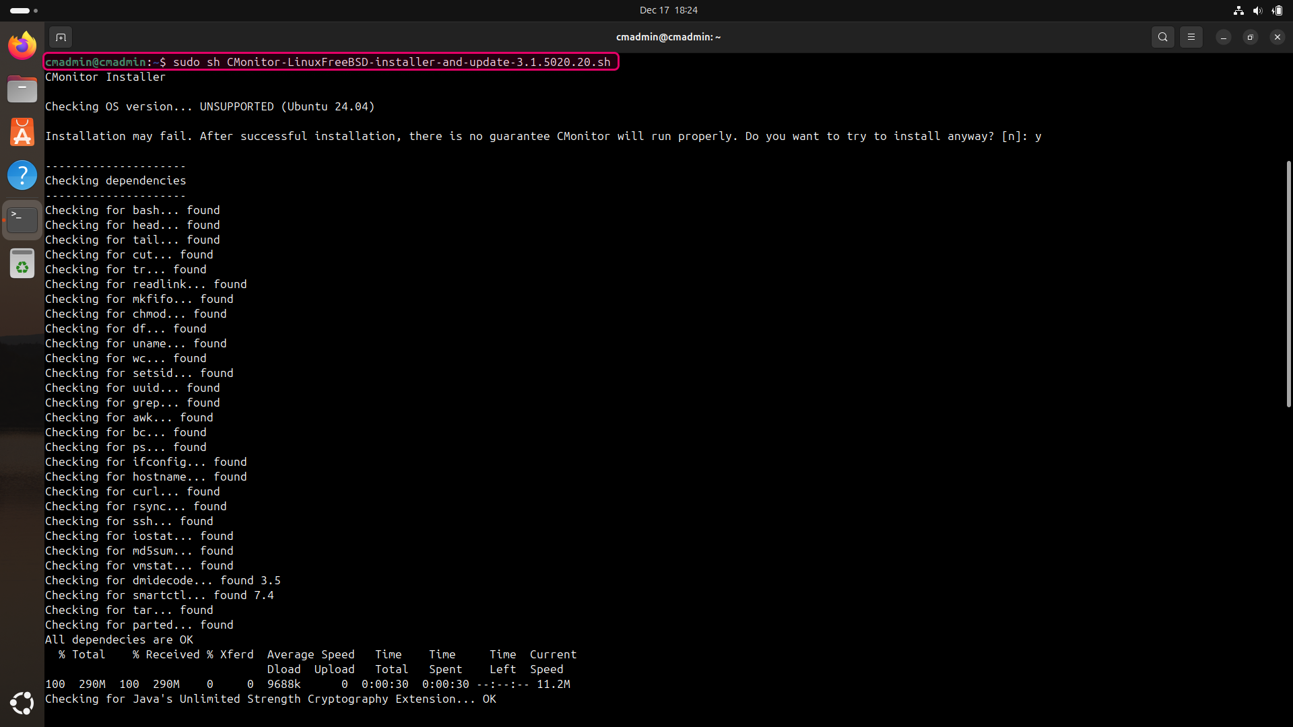1293x727 pixels.
Task: Open the network status indicator
Action: pos(1238,10)
